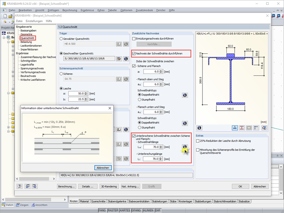Open Ergebnisse menu in main window
Viewport: 284px width, 213px height.
87,10
